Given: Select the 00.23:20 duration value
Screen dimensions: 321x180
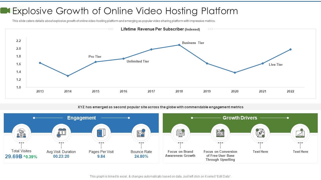Looking at the screenshot, I should [x=61, y=156].
